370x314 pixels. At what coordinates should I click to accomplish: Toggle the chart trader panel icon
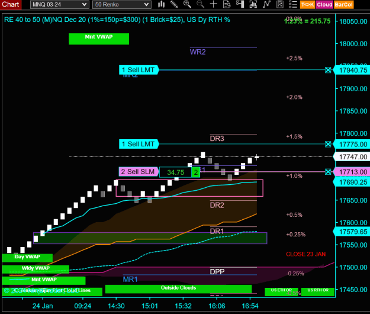click(x=240, y=5)
